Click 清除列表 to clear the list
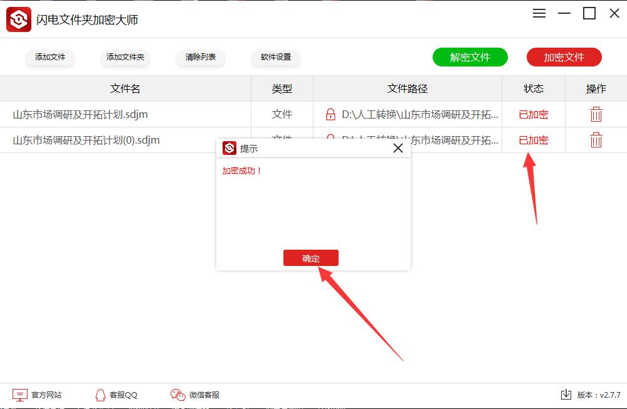The height and width of the screenshot is (409, 627). click(x=201, y=57)
